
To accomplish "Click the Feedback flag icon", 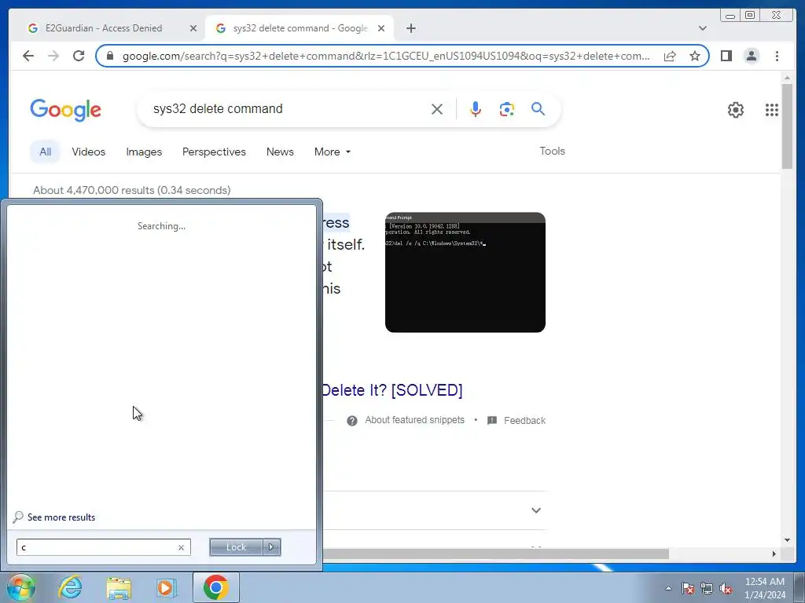I will click(x=492, y=421).
